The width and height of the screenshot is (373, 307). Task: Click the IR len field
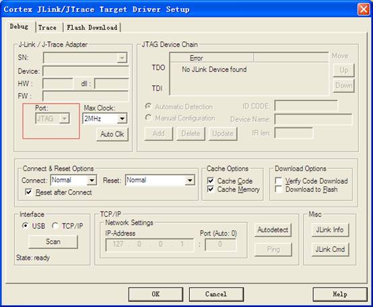294,133
